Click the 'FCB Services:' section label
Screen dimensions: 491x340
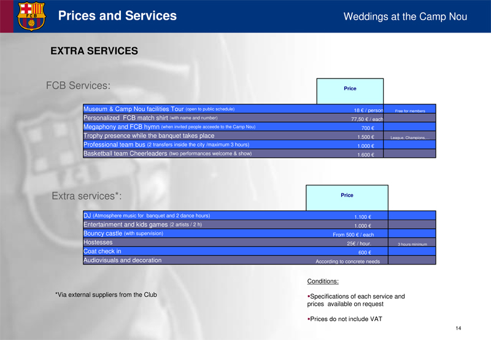click(78, 85)
